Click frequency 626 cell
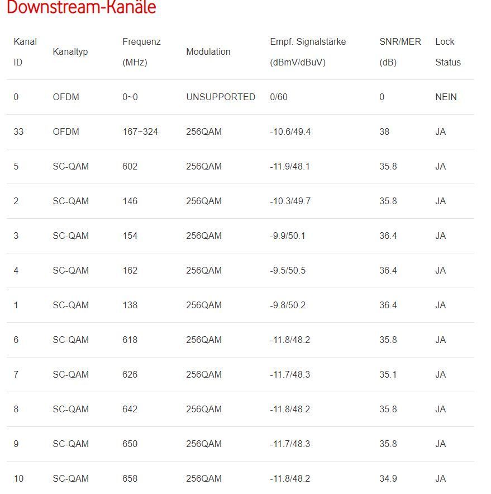 (x=130, y=374)
